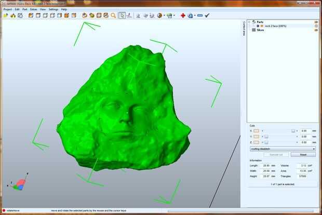Image resolution: width=322 pixels, height=215 pixels.
Task: Click the first zoom sphere icon in toolbar
Action: (85, 16)
